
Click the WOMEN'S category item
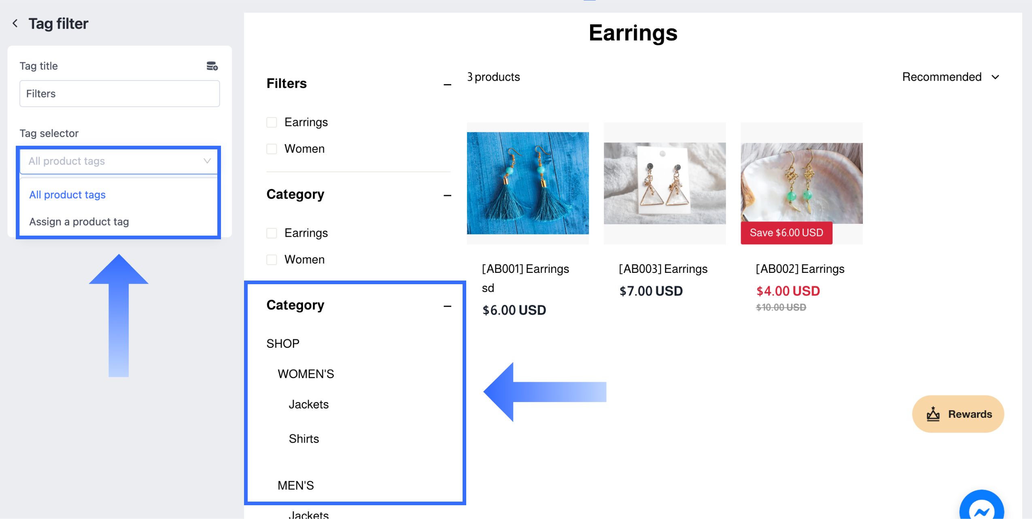pyautogui.click(x=306, y=374)
